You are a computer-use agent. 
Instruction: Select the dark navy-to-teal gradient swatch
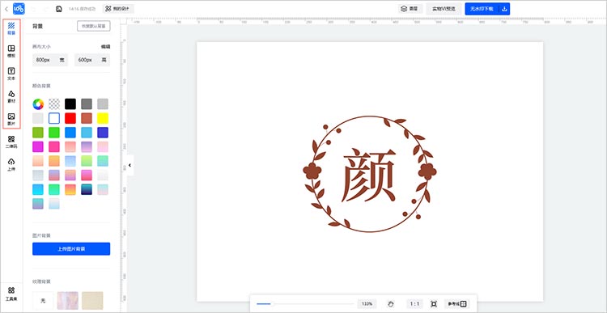pyautogui.click(x=87, y=189)
